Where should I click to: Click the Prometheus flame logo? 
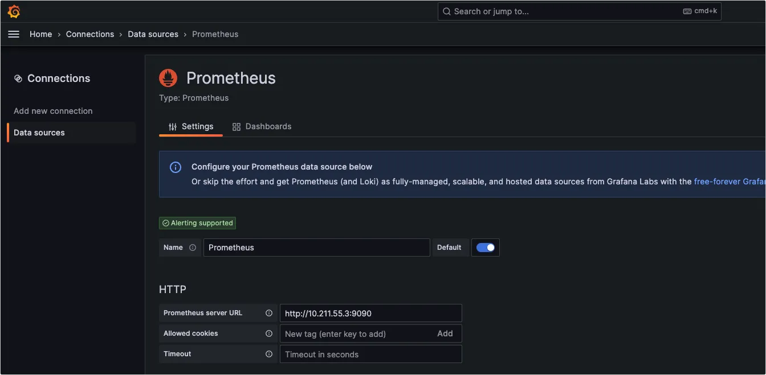[x=168, y=78]
